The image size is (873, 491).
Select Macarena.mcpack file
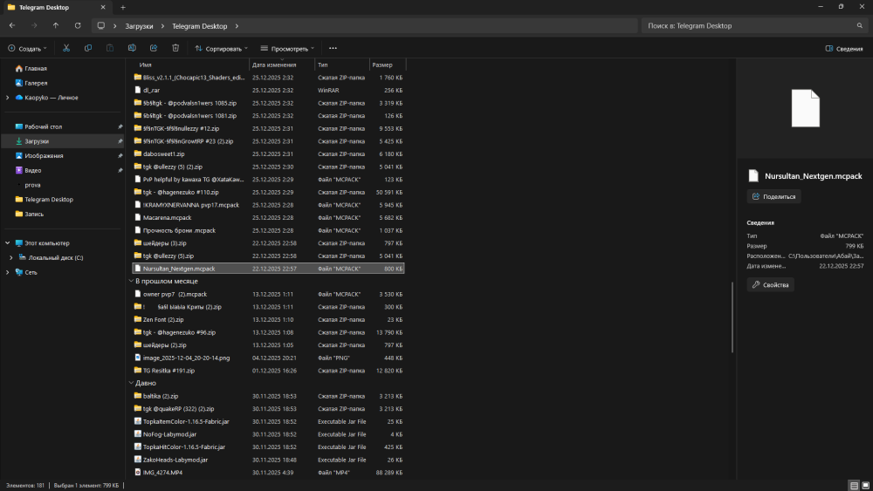(x=268, y=217)
